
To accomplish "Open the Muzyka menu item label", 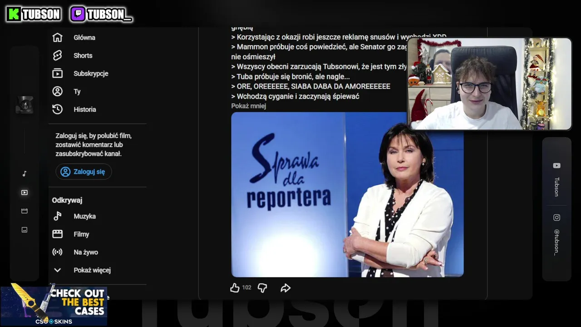I will (x=85, y=216).
